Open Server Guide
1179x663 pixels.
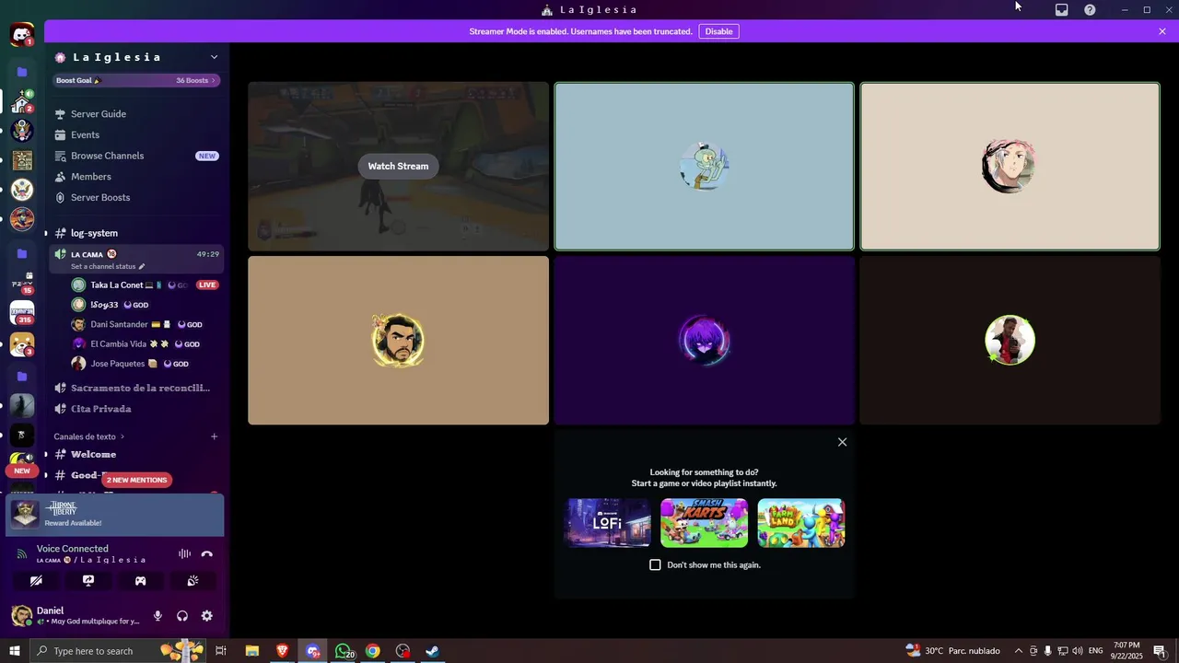(136, 114)
